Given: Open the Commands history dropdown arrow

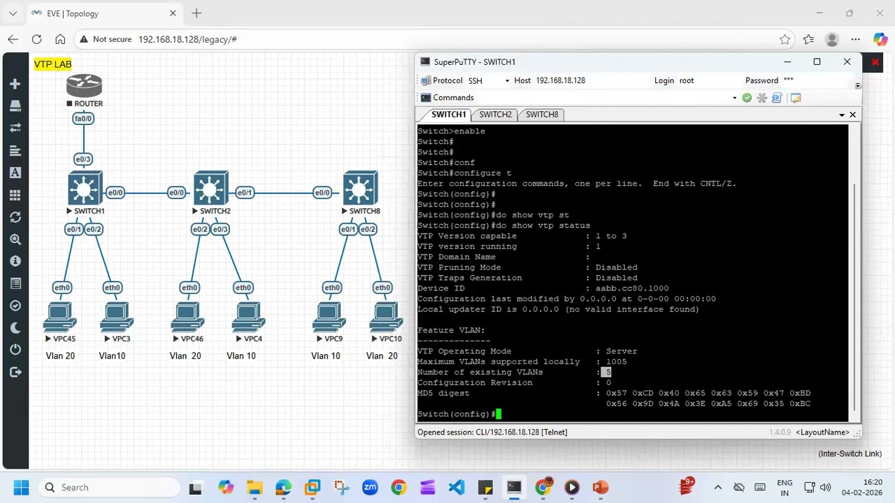Looking at the screenshot, I should pyautogui.click(x=734, y=98).
